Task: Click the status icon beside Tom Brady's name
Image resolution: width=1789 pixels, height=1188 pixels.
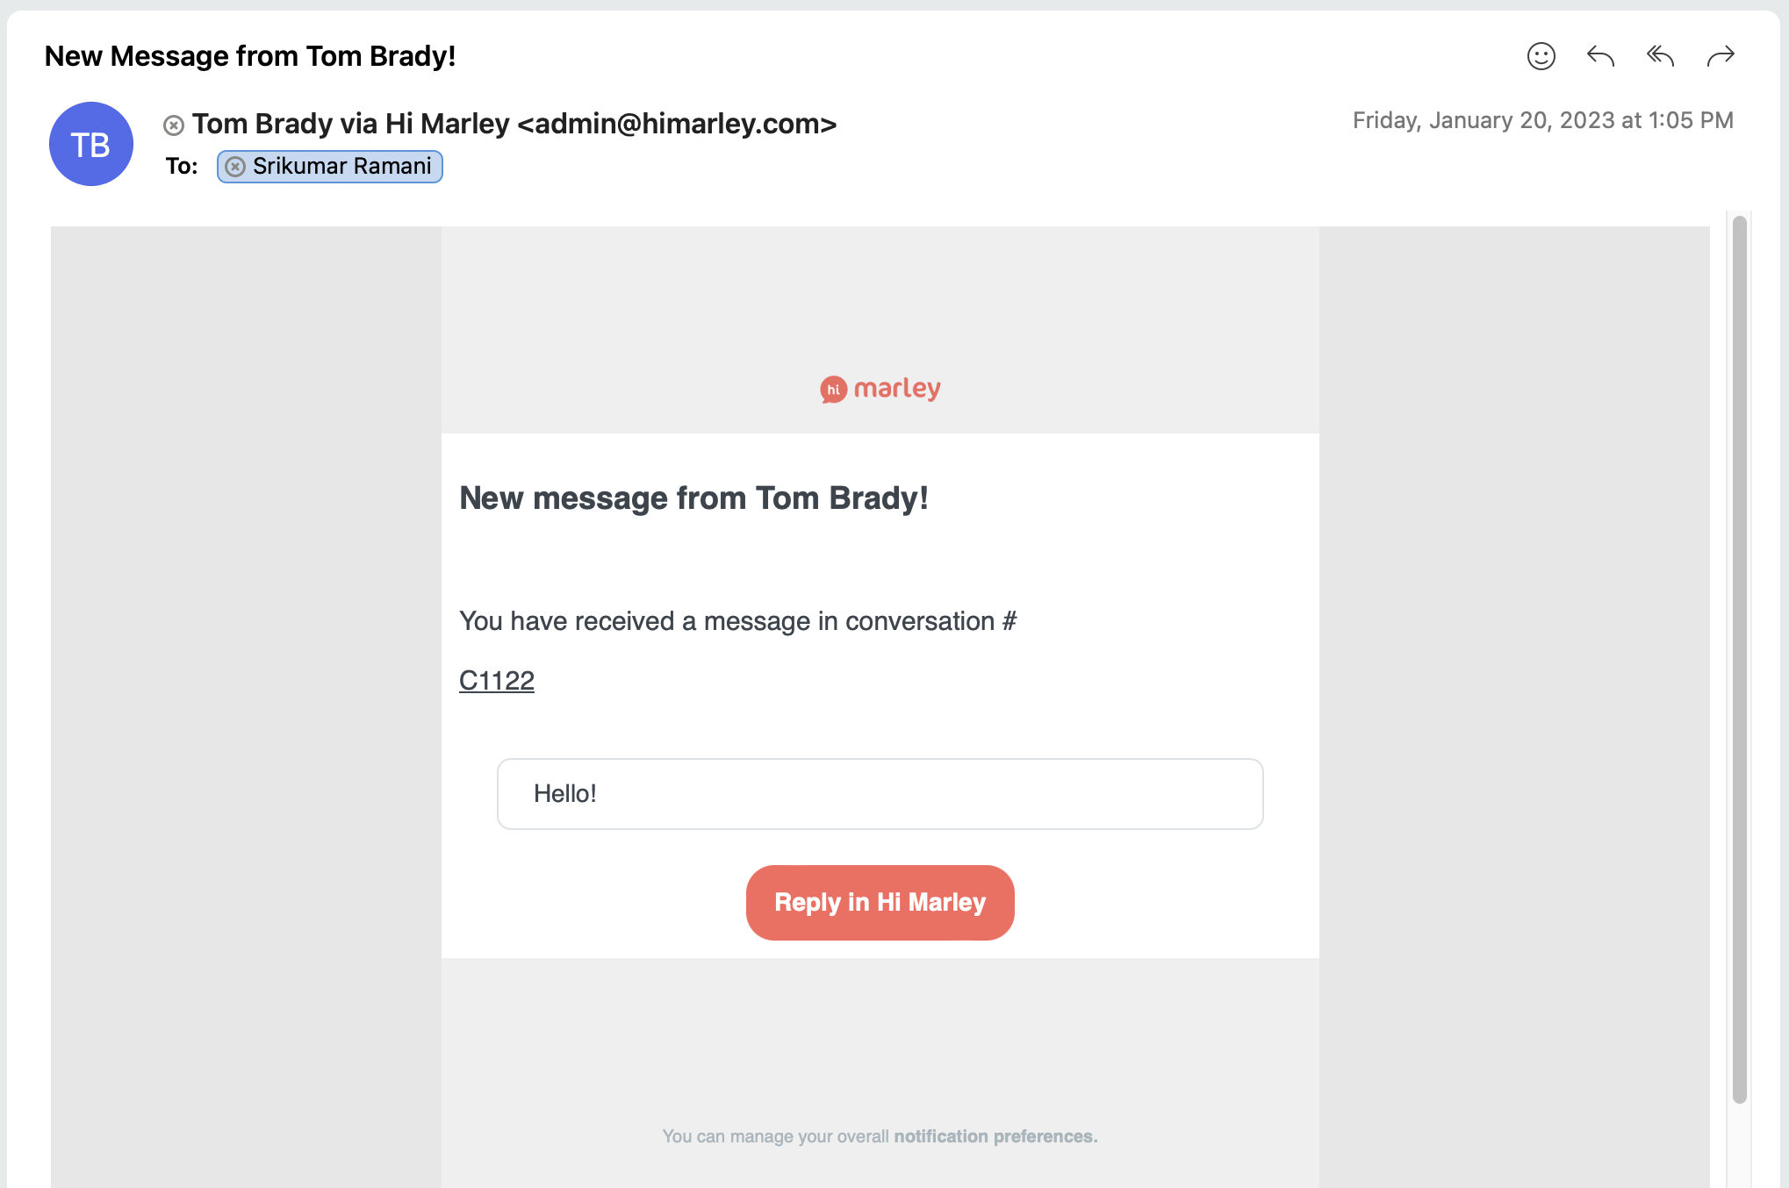Action: pyautogui.click(x=174, y=125)
